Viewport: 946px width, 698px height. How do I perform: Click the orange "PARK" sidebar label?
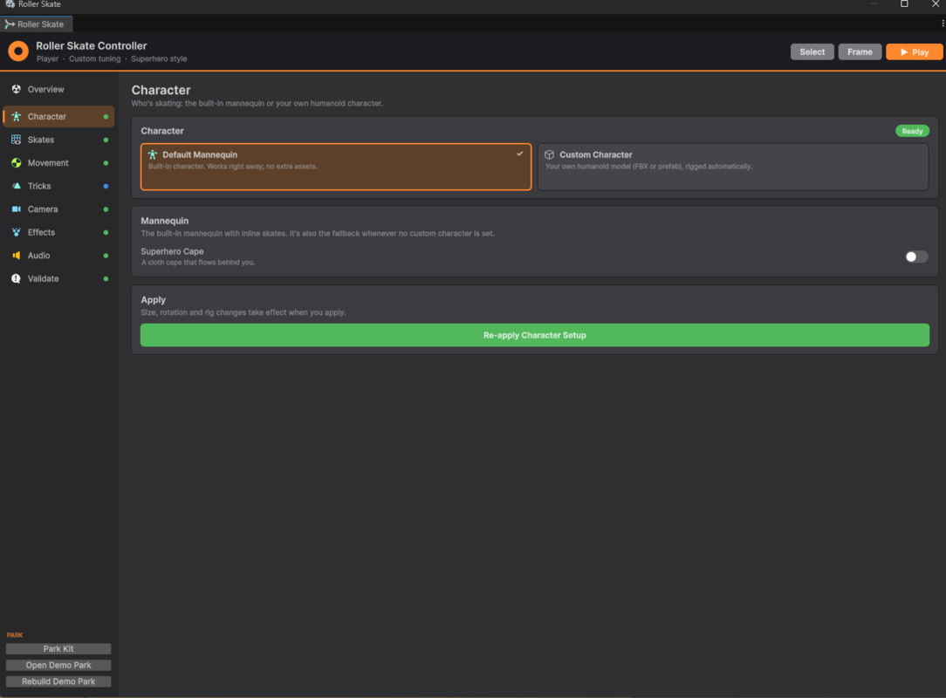coord(15,635)
